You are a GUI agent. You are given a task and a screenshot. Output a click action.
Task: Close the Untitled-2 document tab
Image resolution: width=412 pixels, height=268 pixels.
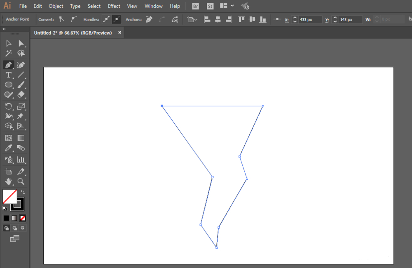119,33
